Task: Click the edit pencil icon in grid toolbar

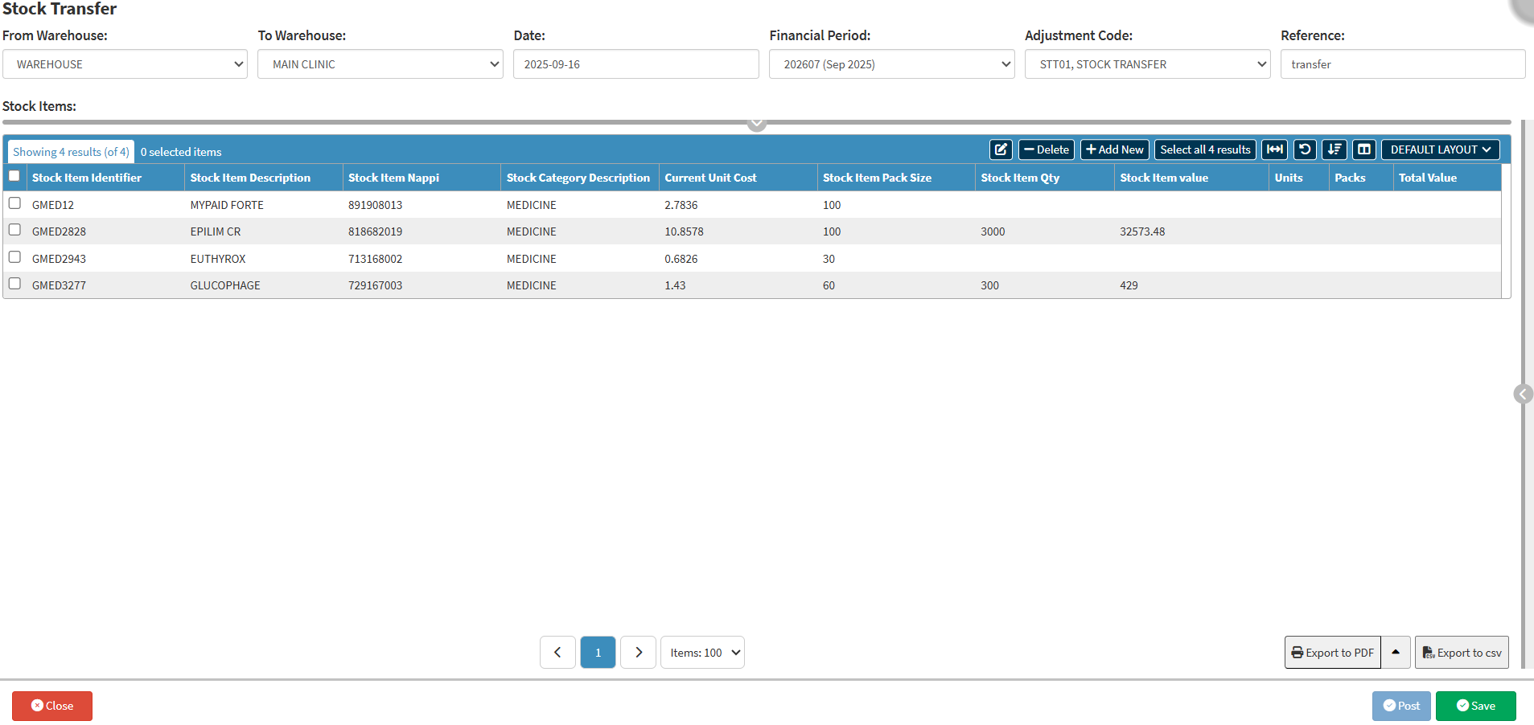Action: tap(1000, 150)
